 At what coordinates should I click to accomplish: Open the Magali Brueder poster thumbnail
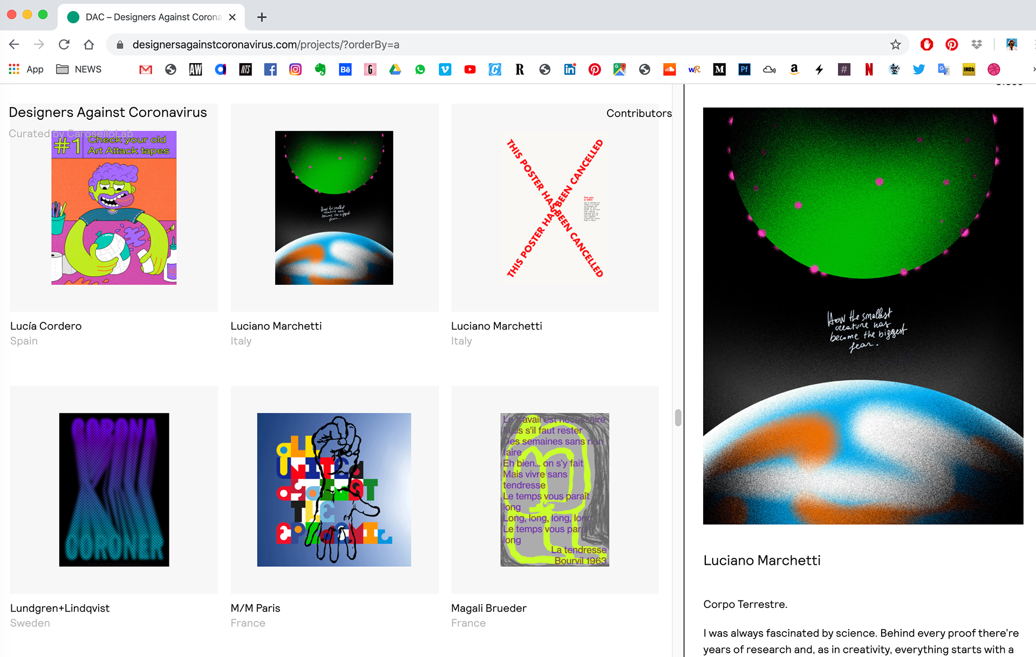point(555,490)
